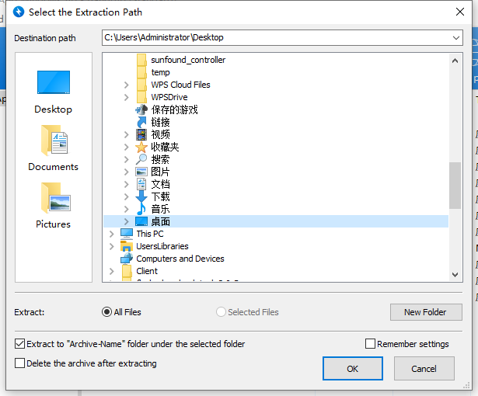The width and height of the screenshot is (478, 396).
Task: Select the Selected Files radio button
Action: click(221, 312)
